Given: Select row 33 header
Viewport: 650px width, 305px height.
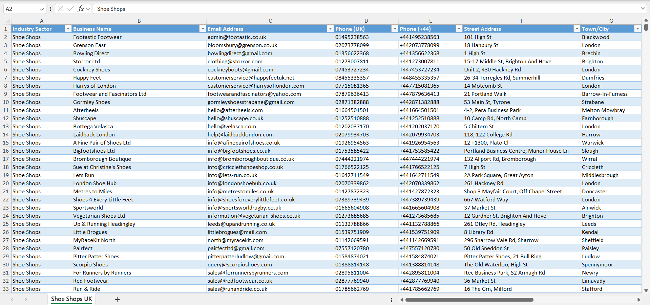Looking at the screenshot, I should pos(5,289).
